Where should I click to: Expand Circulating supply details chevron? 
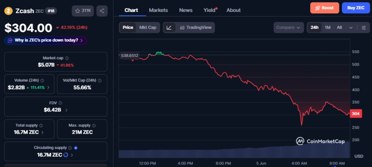[x=72, y=155]
